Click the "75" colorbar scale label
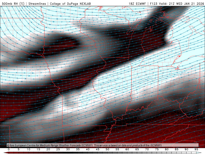This screenshot has width=205, height=154. tap(157, 149)
